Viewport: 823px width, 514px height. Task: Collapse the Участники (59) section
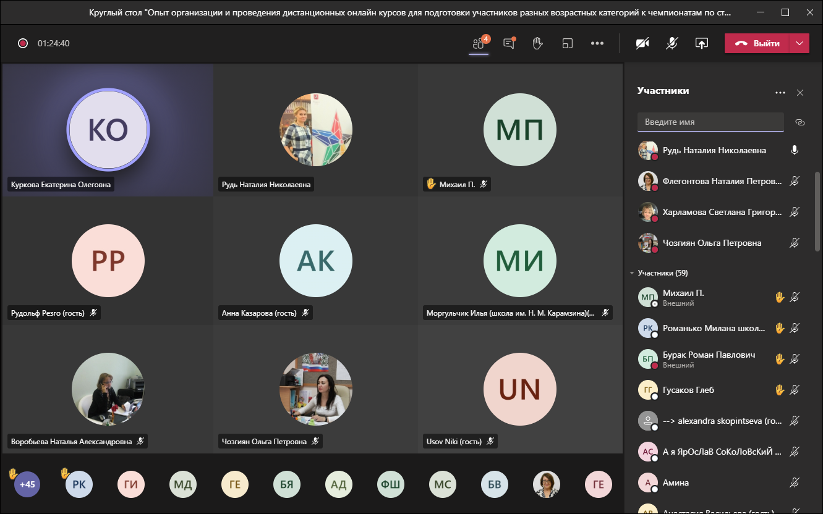[x=632, y=272]
